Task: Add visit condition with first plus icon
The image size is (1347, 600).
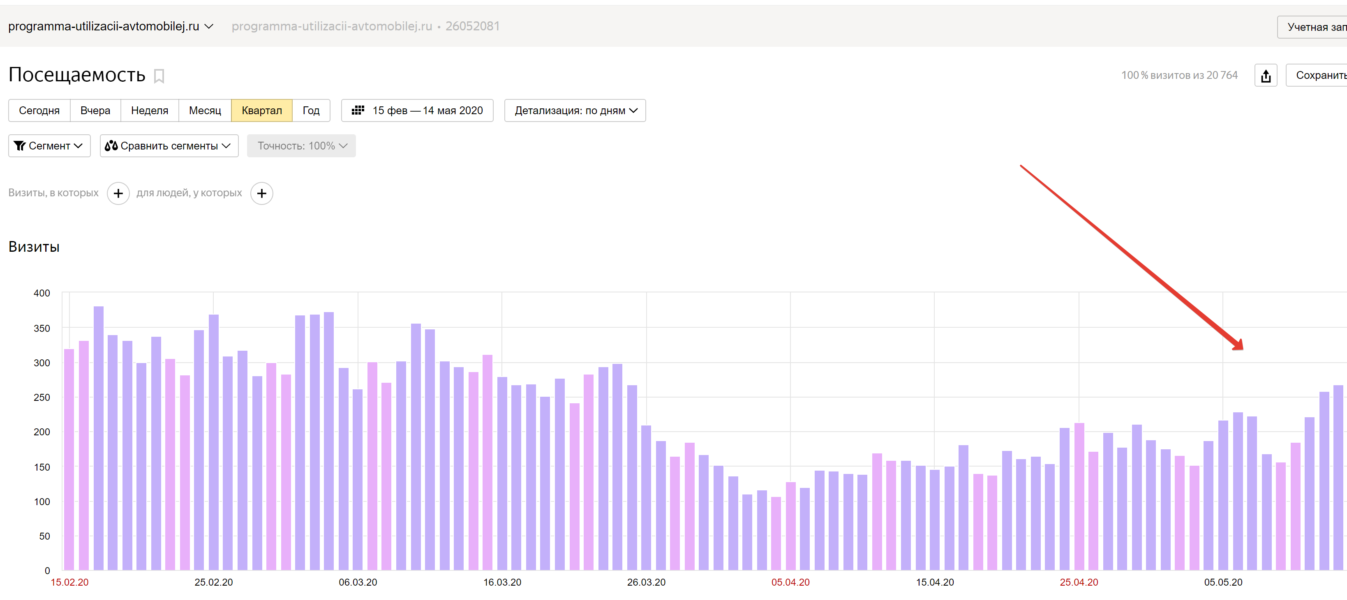Action: 118,193
